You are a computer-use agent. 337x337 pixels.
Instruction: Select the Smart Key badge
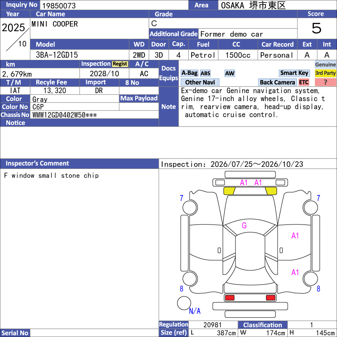294,73
